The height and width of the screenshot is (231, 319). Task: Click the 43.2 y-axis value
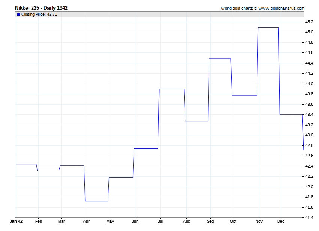click(309, 125)
